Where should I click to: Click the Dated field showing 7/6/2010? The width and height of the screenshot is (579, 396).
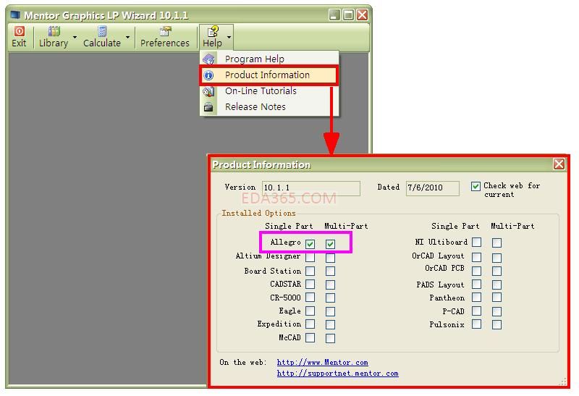[432, 188]
